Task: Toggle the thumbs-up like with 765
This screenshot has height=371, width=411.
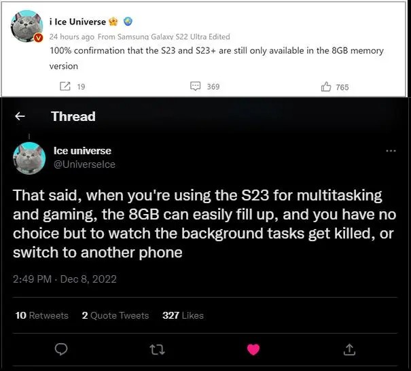Action: tap(326, 86)
